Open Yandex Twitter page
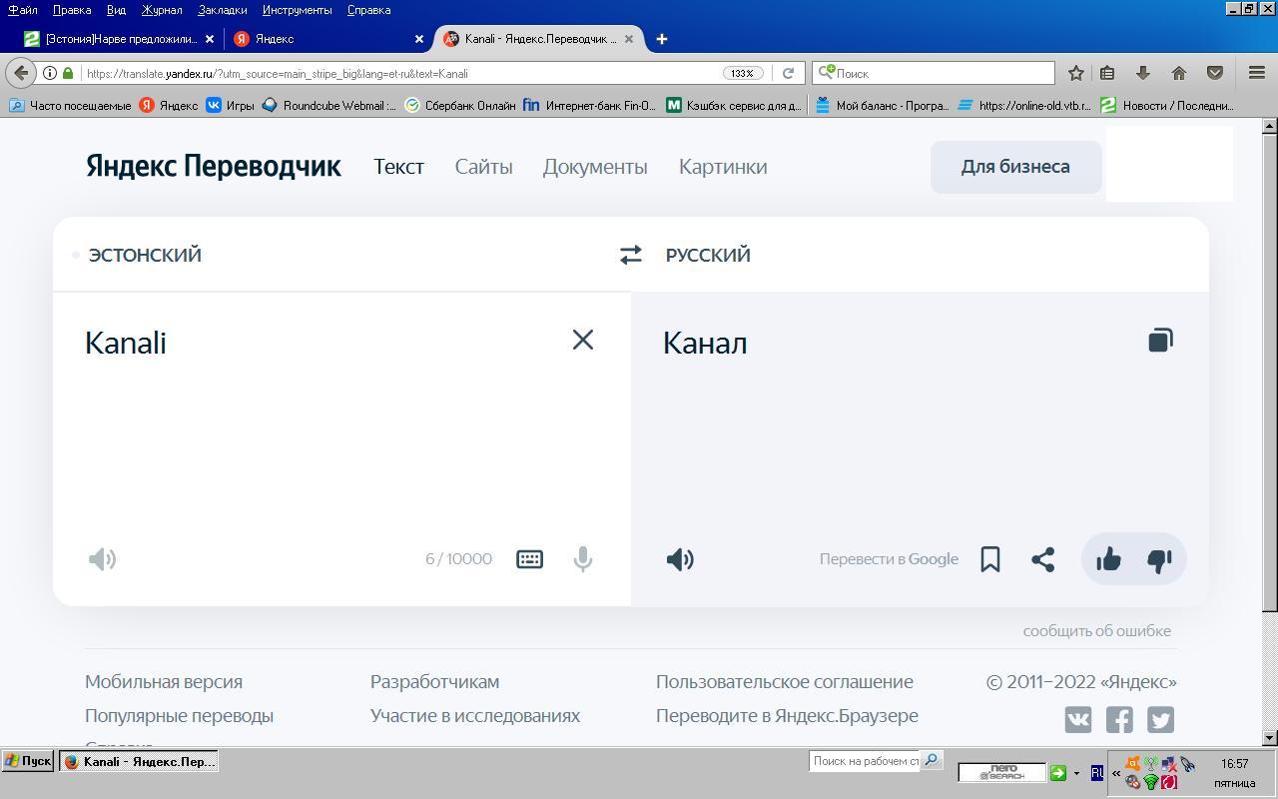The image size is (1278, 799). [x=1160, y=719]
